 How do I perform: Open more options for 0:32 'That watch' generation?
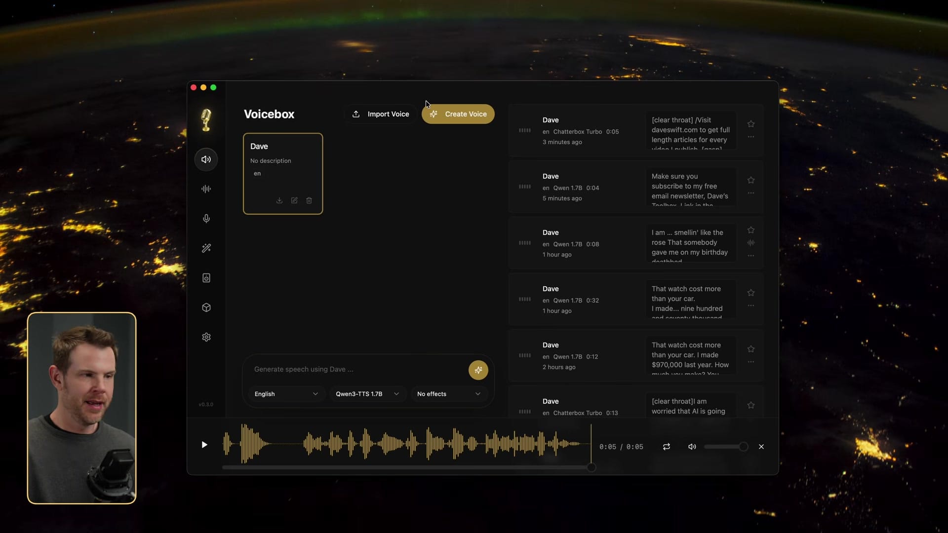[x=750, y=305]
